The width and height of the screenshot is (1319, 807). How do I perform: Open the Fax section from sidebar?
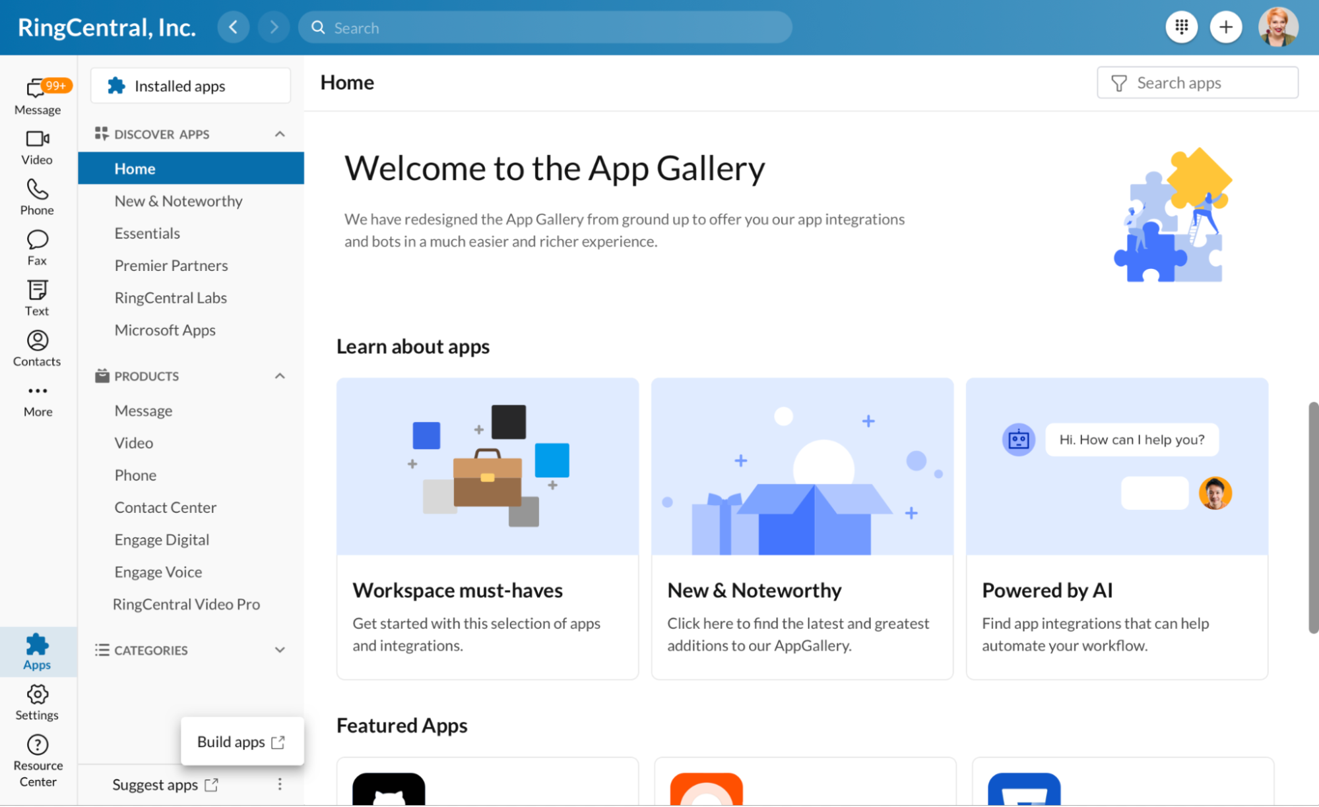pos(38,247)
